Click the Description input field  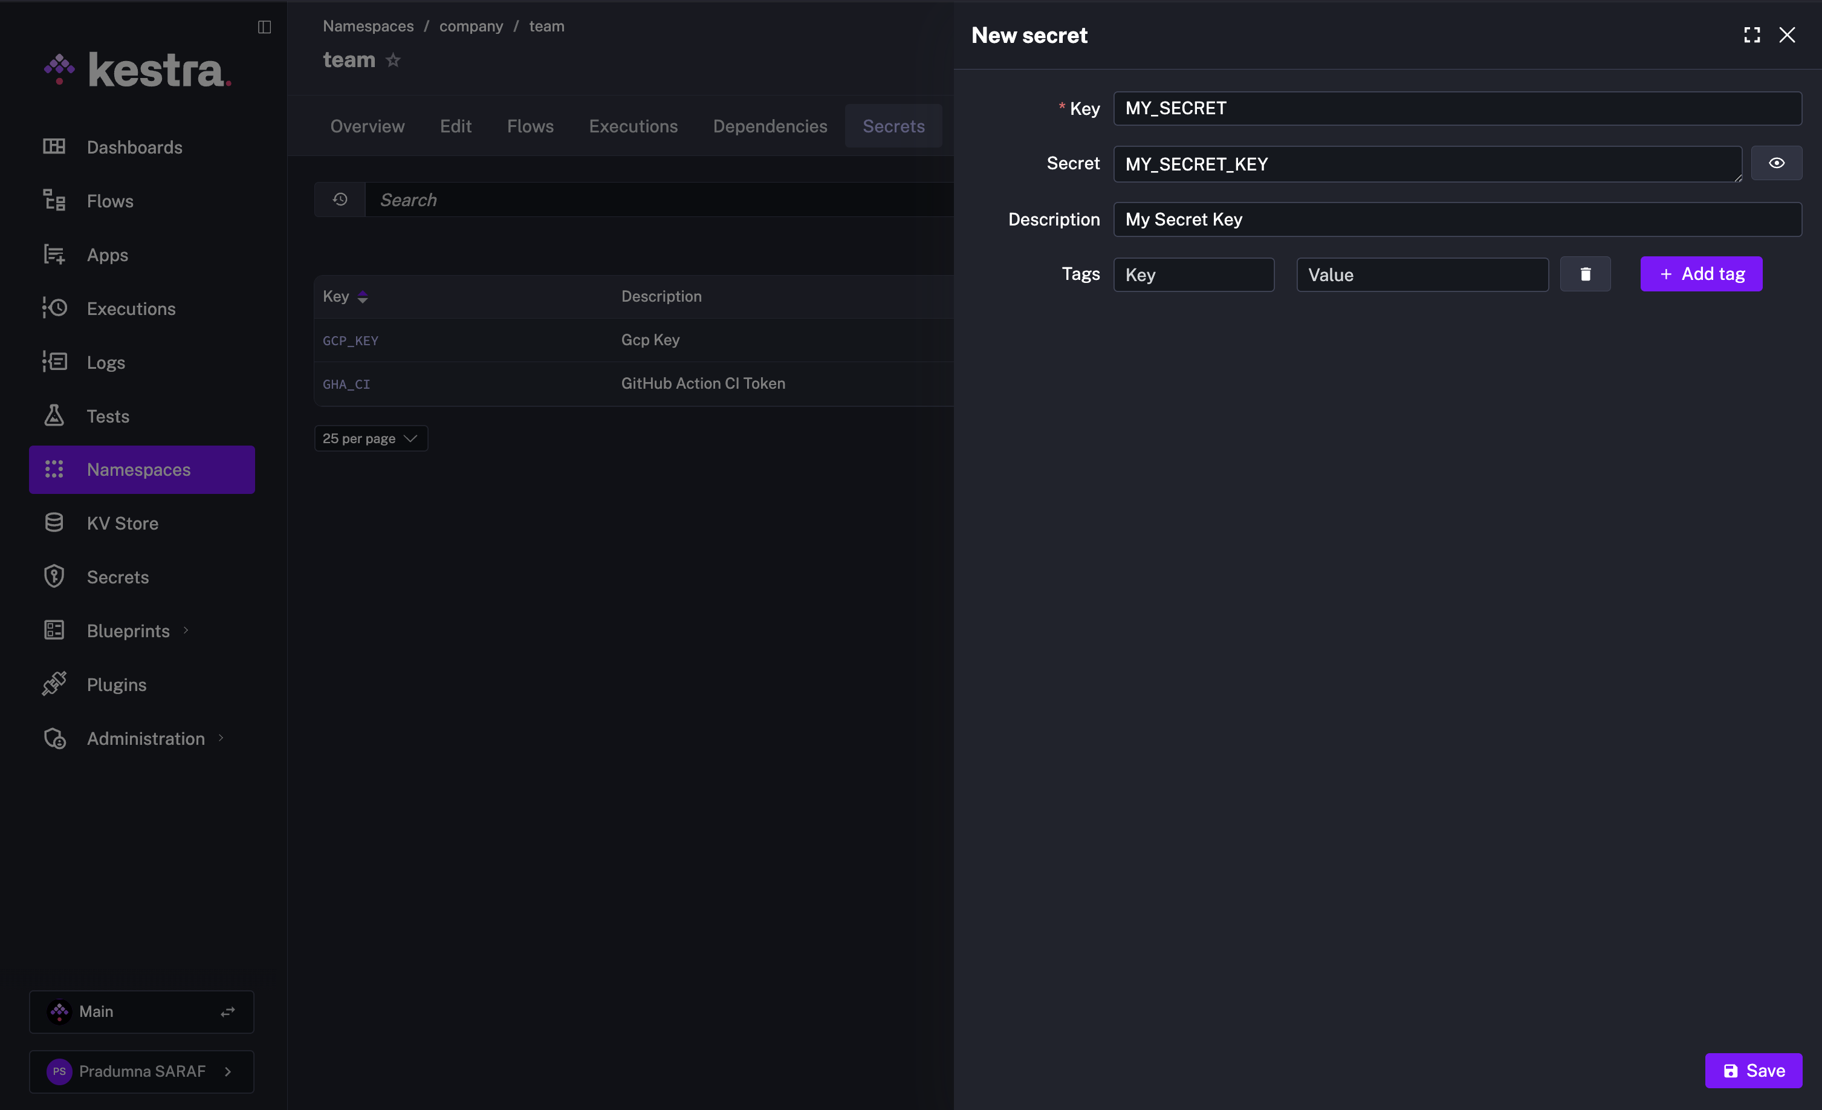[1457, 219]
